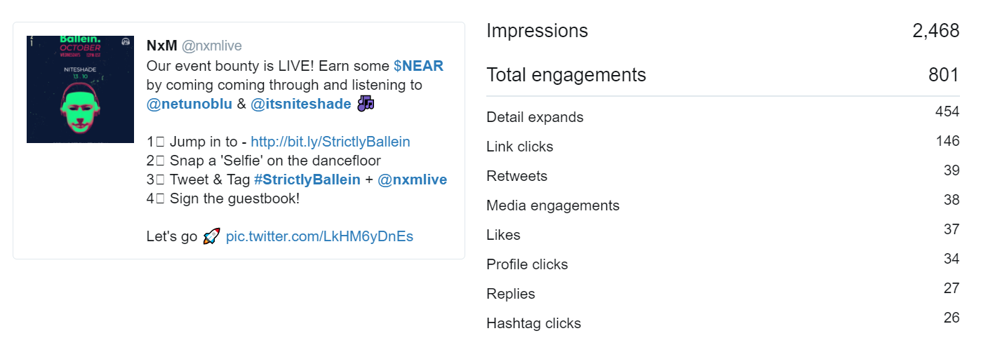Click the Hashtag clicks stat row
The image size is (981, 345).
723,322
